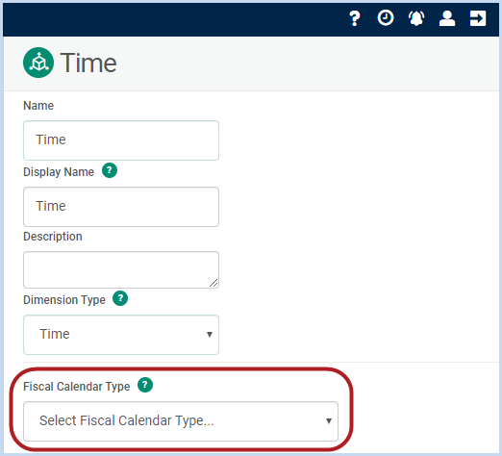
Task: Open the user profile icon
Action: point(447,18)
